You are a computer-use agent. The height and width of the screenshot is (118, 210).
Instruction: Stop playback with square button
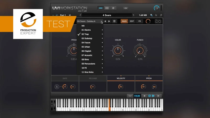click(144, 96)
